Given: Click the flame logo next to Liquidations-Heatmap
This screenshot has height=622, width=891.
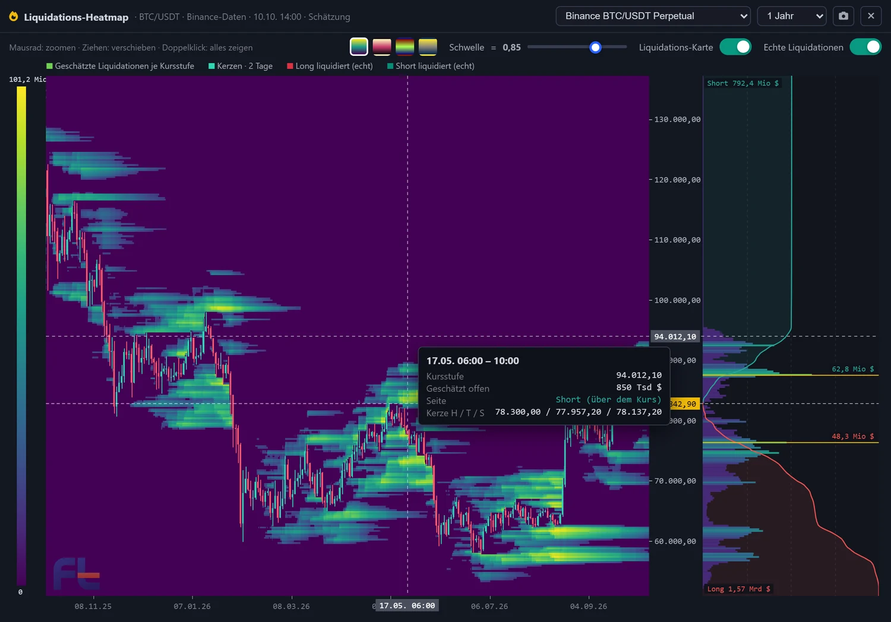Looking at the screenshot, I should (14, 17).
